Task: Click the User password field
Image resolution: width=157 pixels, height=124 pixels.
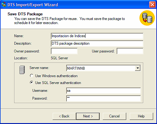Action: click(x=130, y=51)
